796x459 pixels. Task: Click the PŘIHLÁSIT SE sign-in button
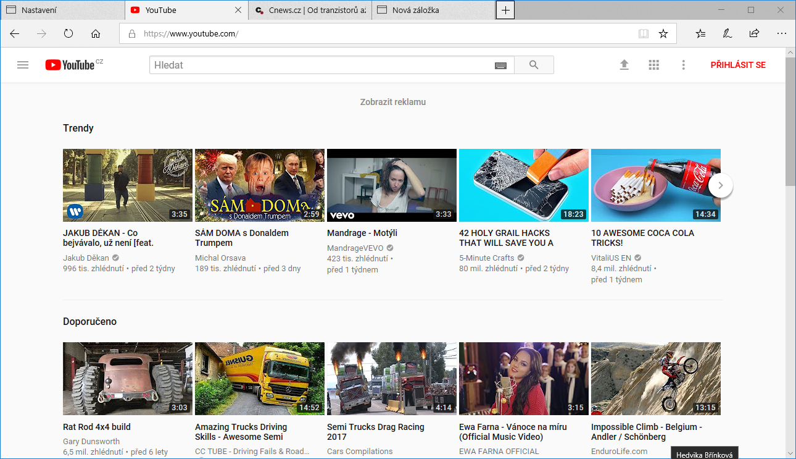[738, 65]
